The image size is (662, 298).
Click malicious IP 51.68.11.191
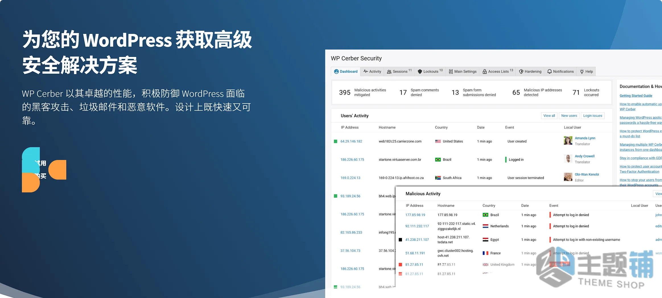[x=415, y=253]
